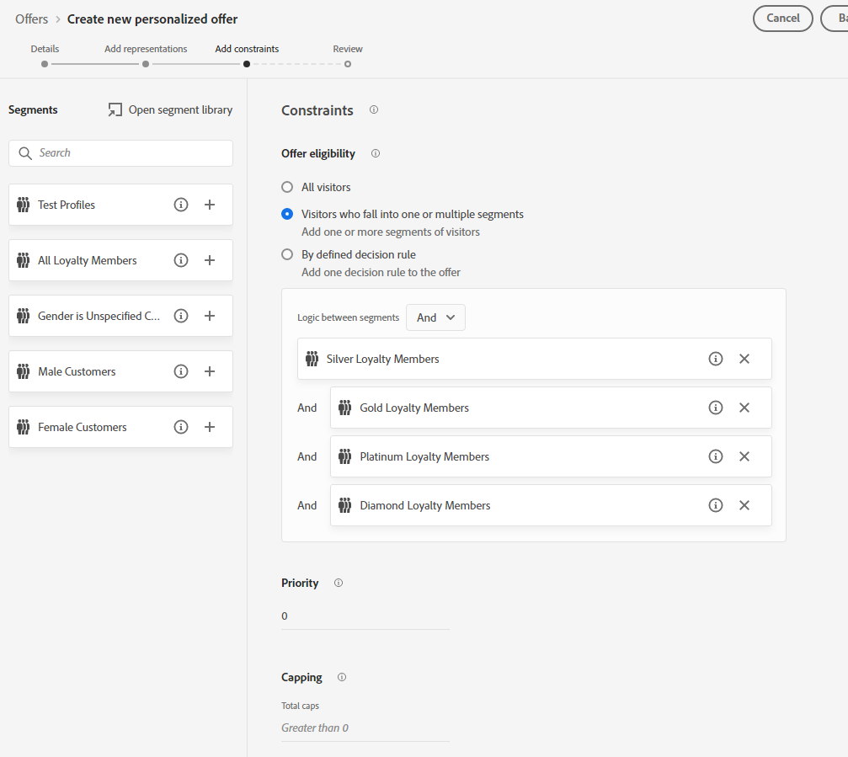Image resolution: width=848 pixels, height=757 pixels.
Task: Show info for Male Customers segment
Action: (x=181, y=371)
